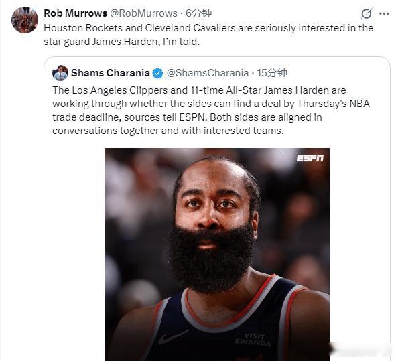Open quoted post text about Clippers

coord(211,111)
